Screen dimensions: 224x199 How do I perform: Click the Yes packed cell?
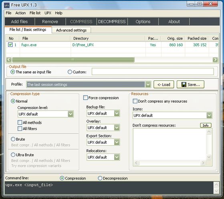[x=153, y=45]
